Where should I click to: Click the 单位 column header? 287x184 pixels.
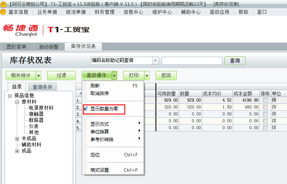[279, 94]
